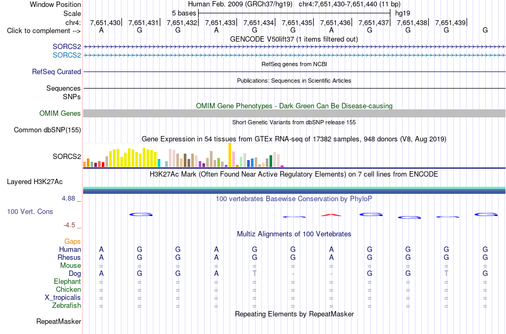Select the Mouse species row label
Image resolution: width=506 pixels, height=334 pixels.
[x=70, y=266]
